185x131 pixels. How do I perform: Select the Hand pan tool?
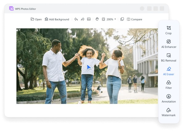97,19
